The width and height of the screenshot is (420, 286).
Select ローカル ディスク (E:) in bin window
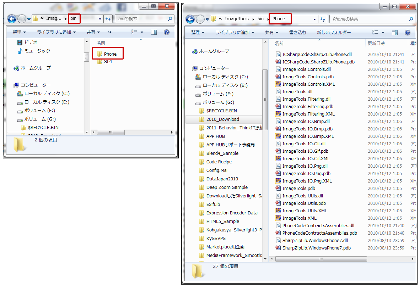coord(43,102)
